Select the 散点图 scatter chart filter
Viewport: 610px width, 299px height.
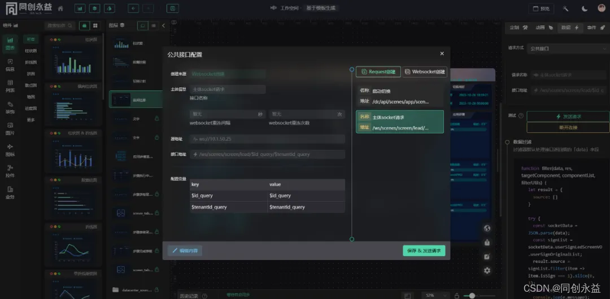30,85
